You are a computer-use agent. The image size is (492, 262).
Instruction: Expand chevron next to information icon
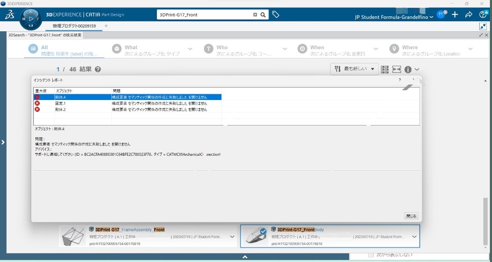coord(417,69)
